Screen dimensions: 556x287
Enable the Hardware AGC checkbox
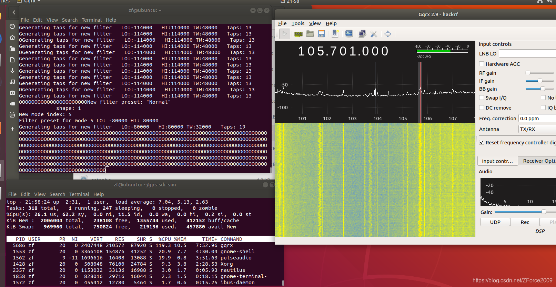point(482,64)
